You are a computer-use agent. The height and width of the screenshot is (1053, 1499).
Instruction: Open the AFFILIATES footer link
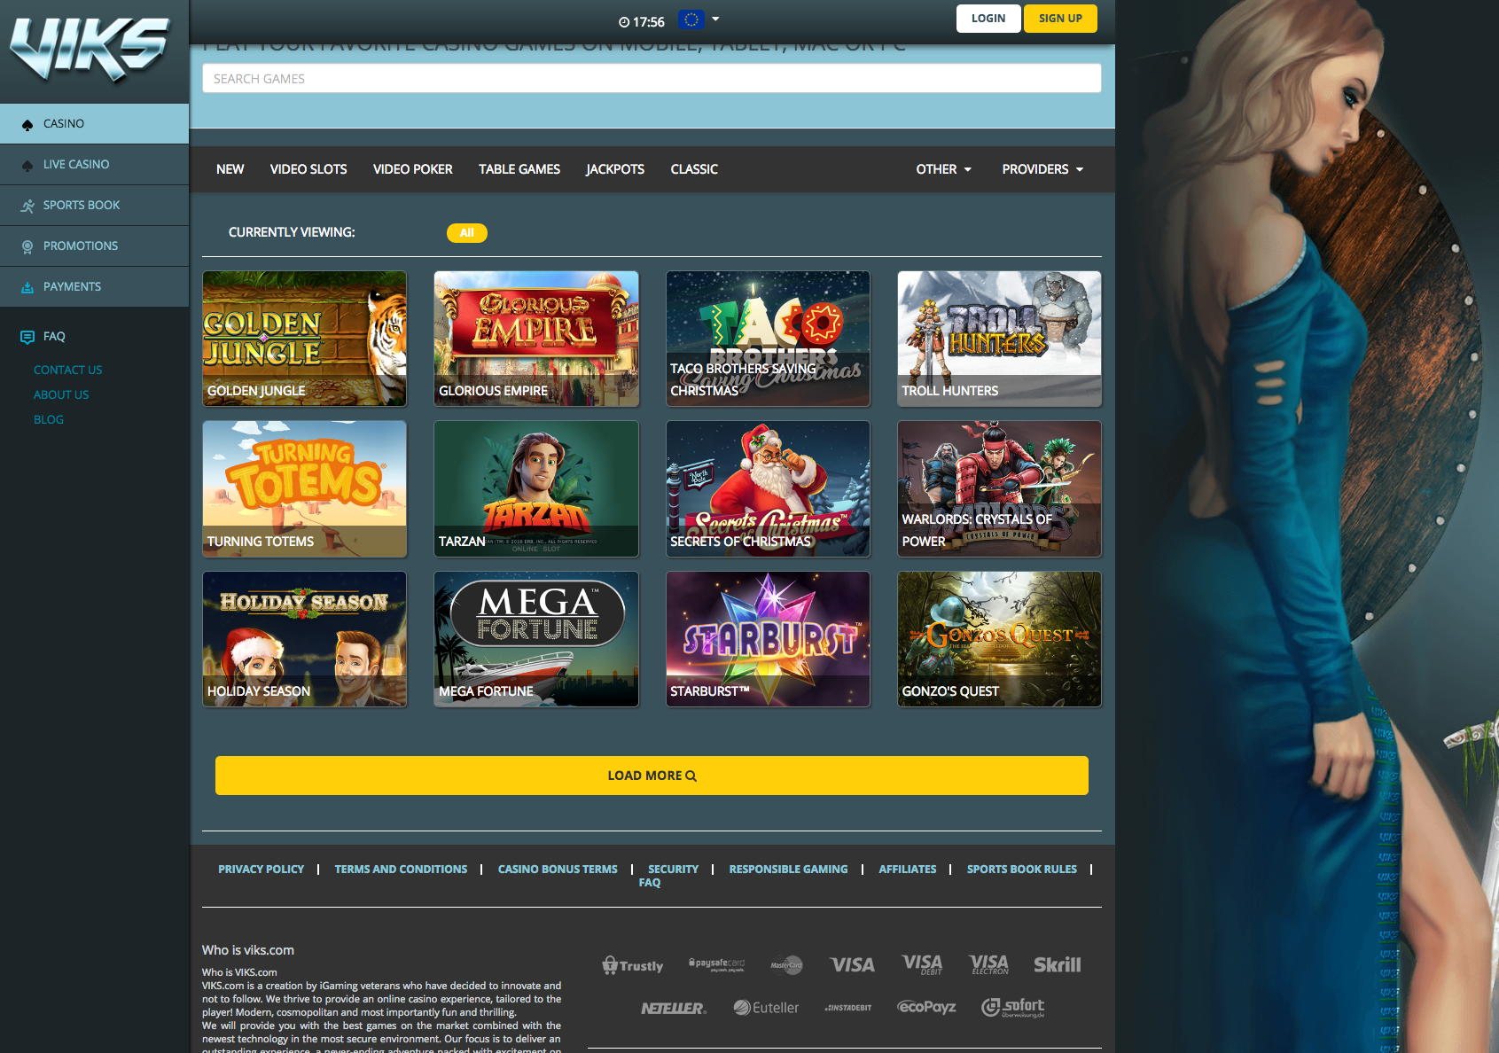click(908, 870)
